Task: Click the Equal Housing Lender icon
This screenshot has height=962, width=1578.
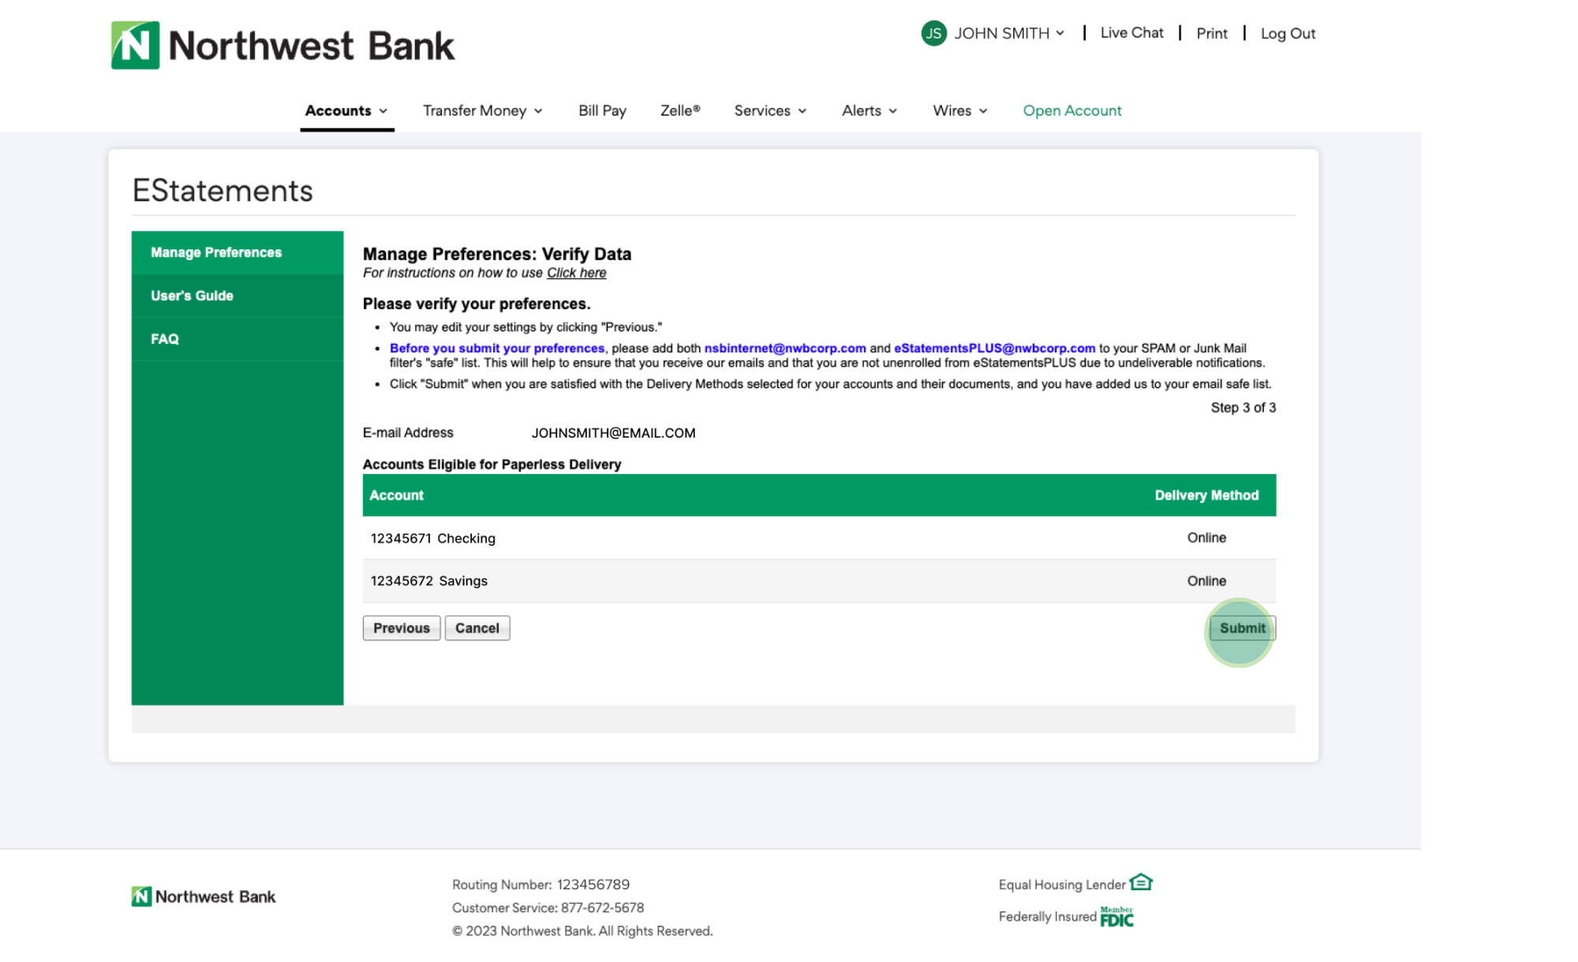Action: coord(1141,882)
